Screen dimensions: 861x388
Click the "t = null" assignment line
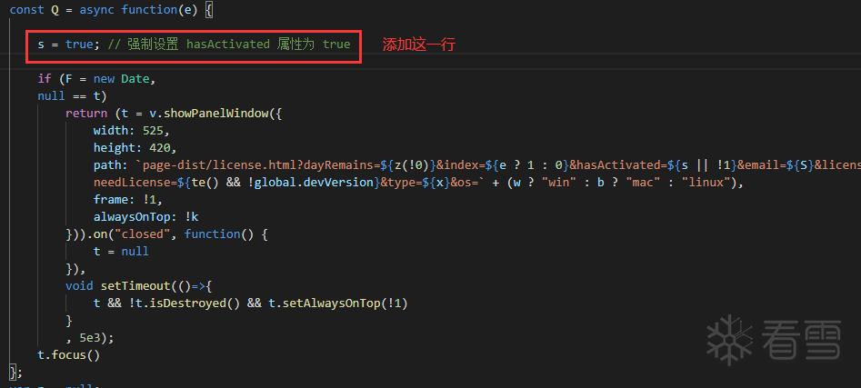pyautogui.click(x=121, y=251)
